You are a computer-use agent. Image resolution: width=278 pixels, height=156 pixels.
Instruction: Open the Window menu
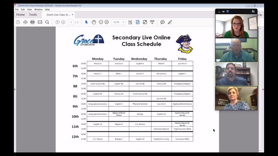point(38,10)
